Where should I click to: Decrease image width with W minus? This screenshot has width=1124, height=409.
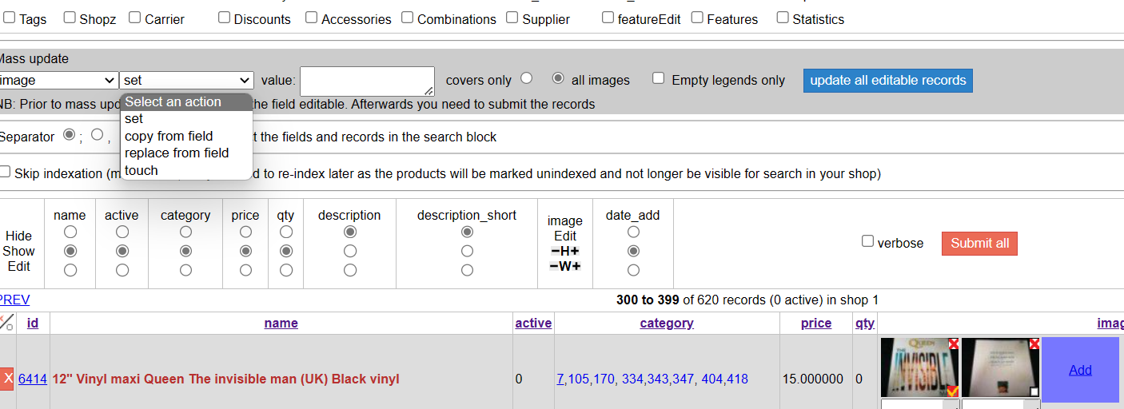click(555, 266)
